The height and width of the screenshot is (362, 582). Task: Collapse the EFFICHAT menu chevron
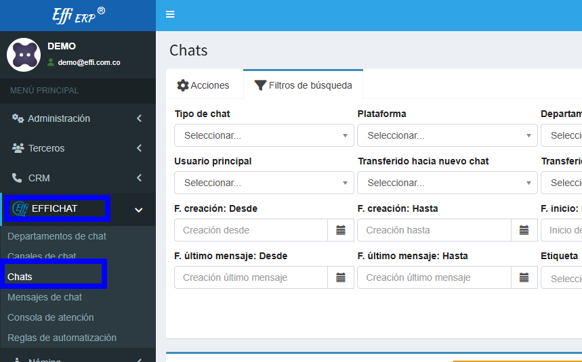[x=138, y=210]
